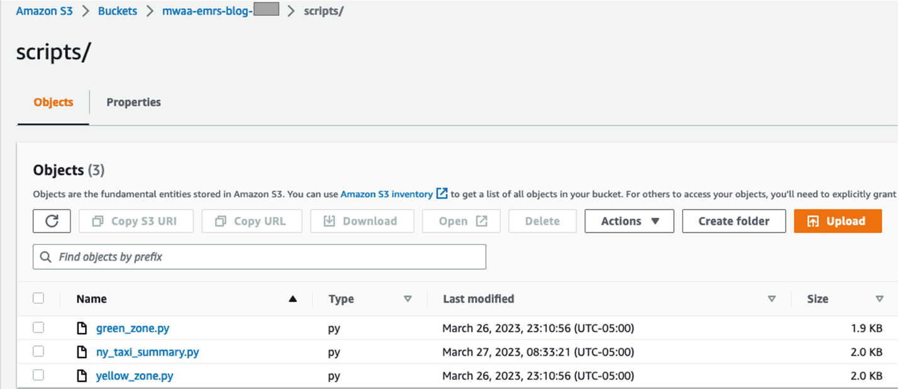Click the file icon beside ny_taxi_summary.py
Viewport: 899px width, 389px height.
pyautogui.click(x=81, y=352)
